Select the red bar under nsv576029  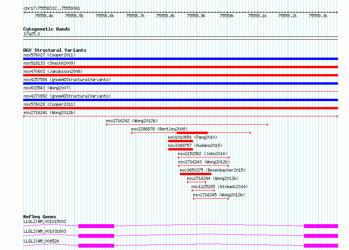(180, 108)
